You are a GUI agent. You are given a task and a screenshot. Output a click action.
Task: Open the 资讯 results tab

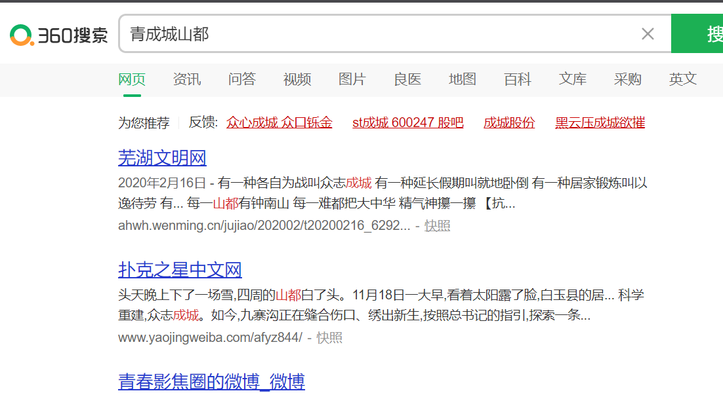[186, 79]
